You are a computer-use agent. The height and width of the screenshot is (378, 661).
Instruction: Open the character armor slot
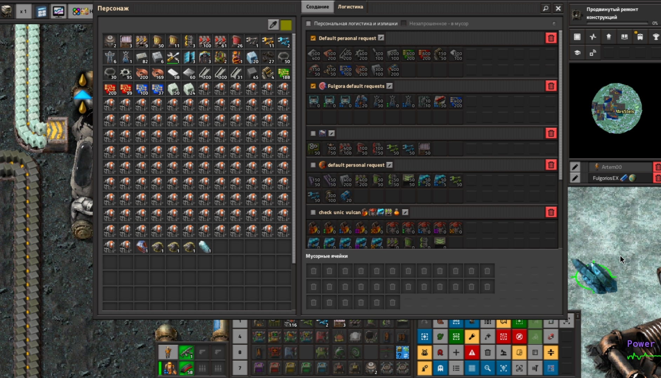[170, 368]
